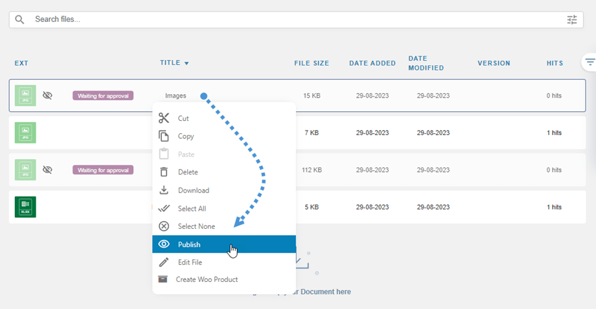This screenshot has height=309, width=596.
Task: Toggle hidden eye icon on Images row
Action: click(47, 96)
